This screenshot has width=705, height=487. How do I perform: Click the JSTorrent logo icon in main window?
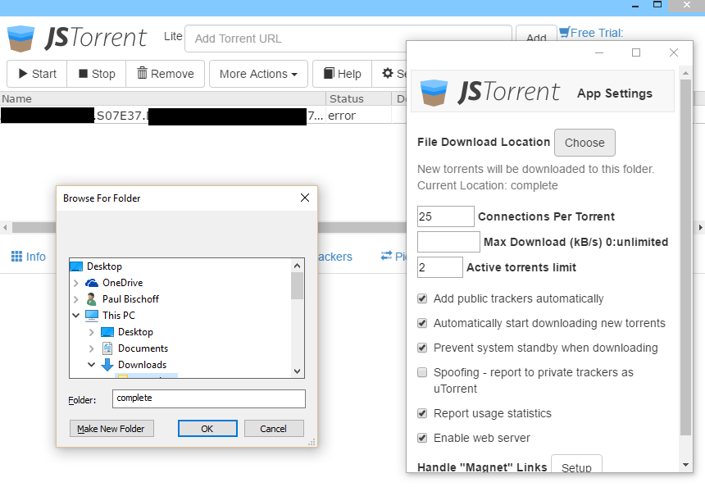click(21, 39)
